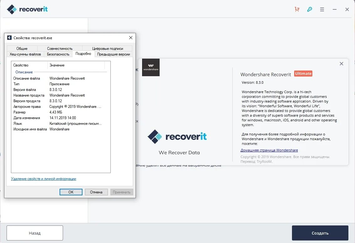This screenshot has width=355, height=243.
Task: Select the Подробно tab
Action: [x=83, y=54]
